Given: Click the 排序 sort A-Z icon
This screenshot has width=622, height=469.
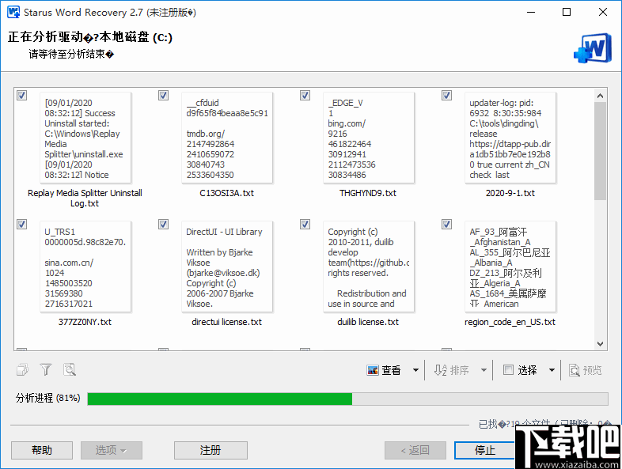Looking at the screenshot, I should click(440, 370).
